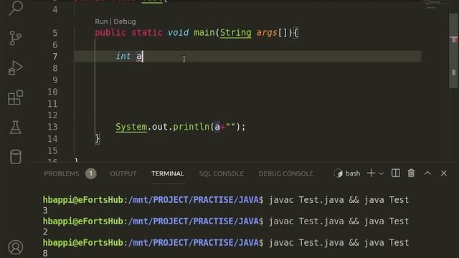Click 'println' method on line 13

click(x=191, y=127)
